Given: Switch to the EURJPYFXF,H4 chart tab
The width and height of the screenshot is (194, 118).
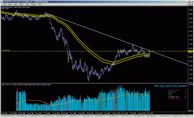Looking at the screenshot, I should [x=126, y=116].
